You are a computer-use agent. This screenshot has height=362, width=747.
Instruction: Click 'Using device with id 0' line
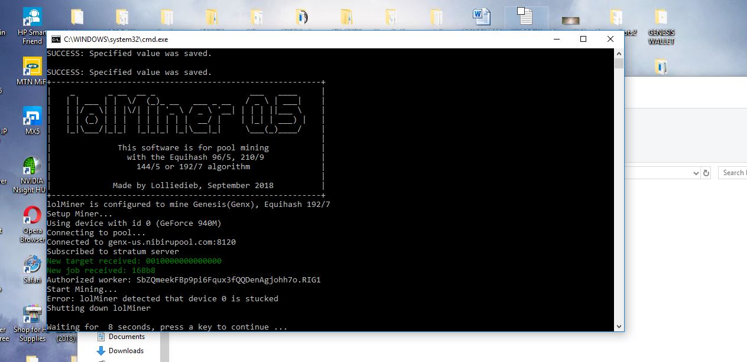point(134,223)
